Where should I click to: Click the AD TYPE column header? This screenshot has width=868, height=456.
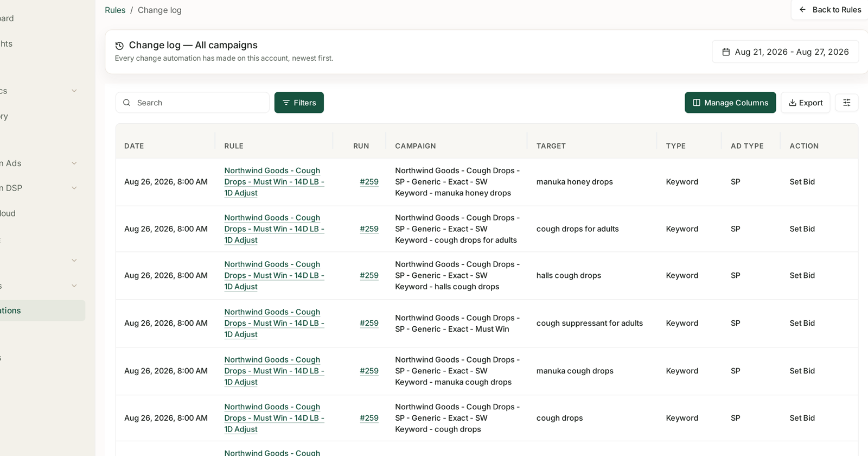click(747, 146)
